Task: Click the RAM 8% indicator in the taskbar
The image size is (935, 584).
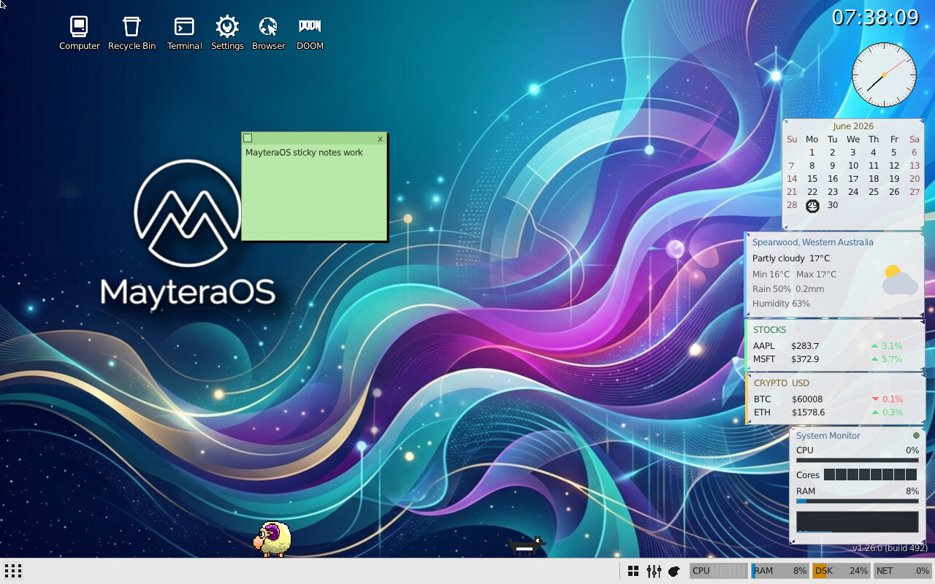Action: [780, 571]
